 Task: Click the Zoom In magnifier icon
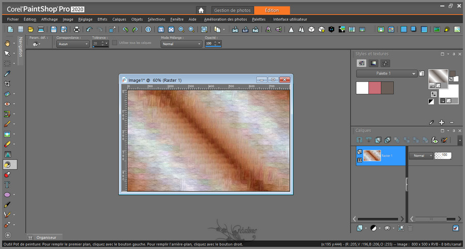point(191,29)
